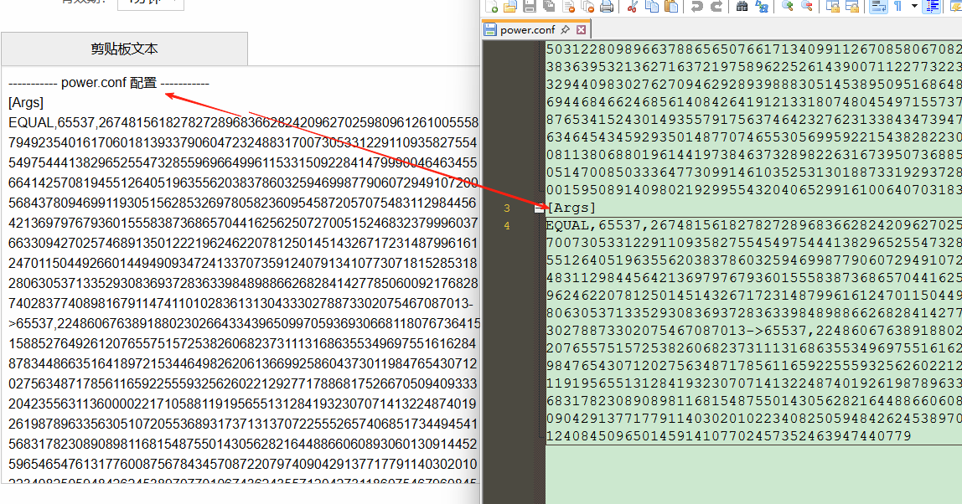Close the power.conf tab with its X
The height and width of the screenshot is (504, 962).
point(581,29)
